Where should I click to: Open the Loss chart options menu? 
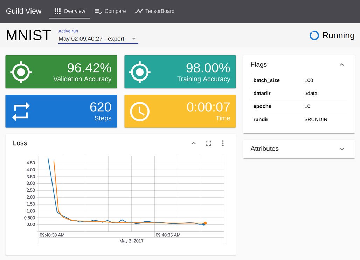[223, 143]
